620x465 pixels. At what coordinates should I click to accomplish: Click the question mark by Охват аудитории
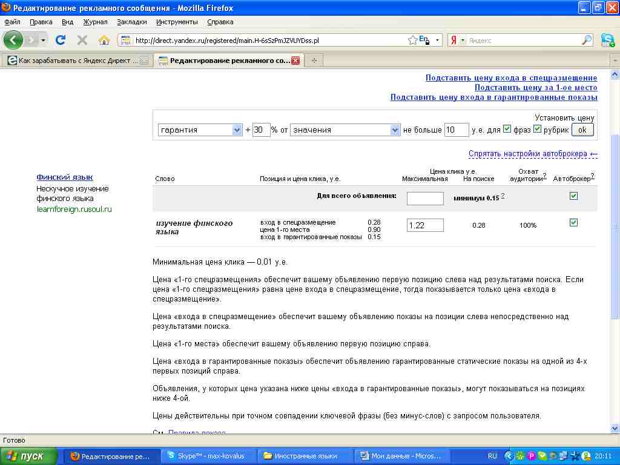[x=545, y=176]
